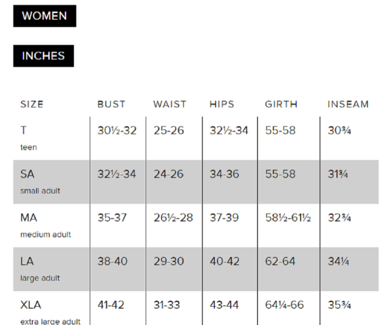Click the LA large adult row label
The image size is (386, 325).
tap(40, 269)
